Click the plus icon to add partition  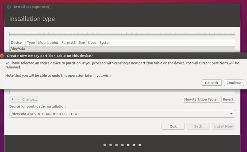tap(13, 99)
